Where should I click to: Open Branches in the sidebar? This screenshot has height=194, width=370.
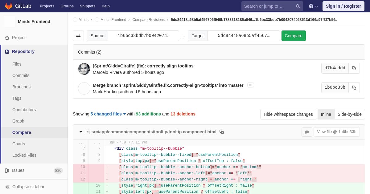[21, 87]
